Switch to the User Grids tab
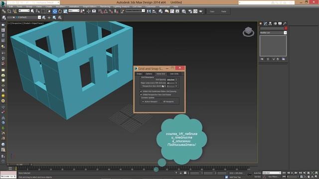 pyautogui.click(x=174, y=74)
